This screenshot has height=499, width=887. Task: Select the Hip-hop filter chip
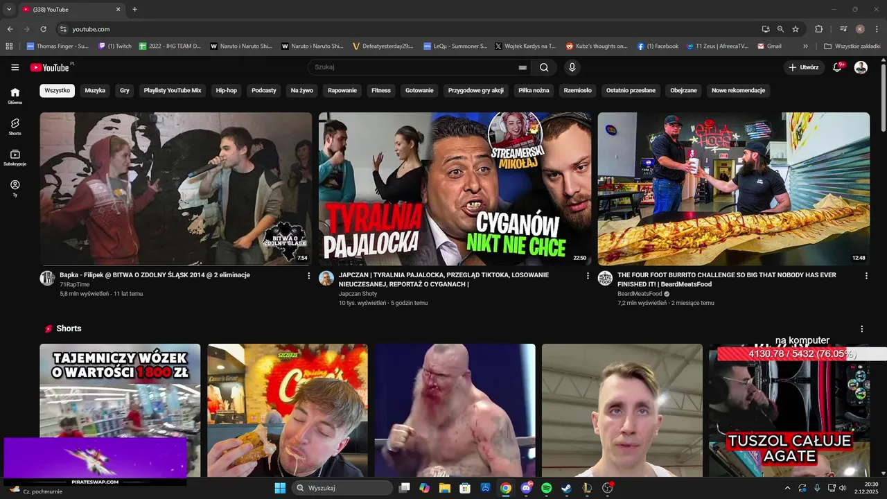pyautogui.click(x=226, y=90)
